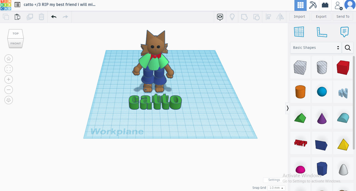Toggle the notes visibility icon

pos(220,17)
